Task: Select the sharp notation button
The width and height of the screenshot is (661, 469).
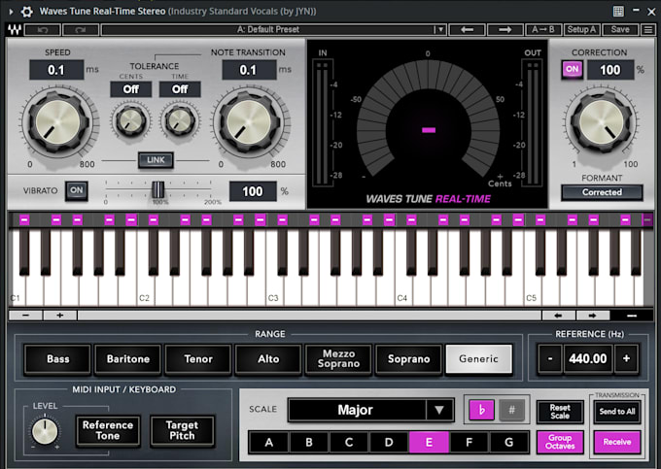Action: 511,410
